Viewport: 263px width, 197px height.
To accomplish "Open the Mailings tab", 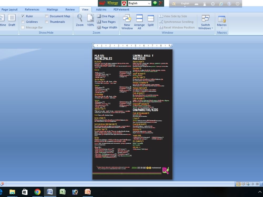I will 52,9.
